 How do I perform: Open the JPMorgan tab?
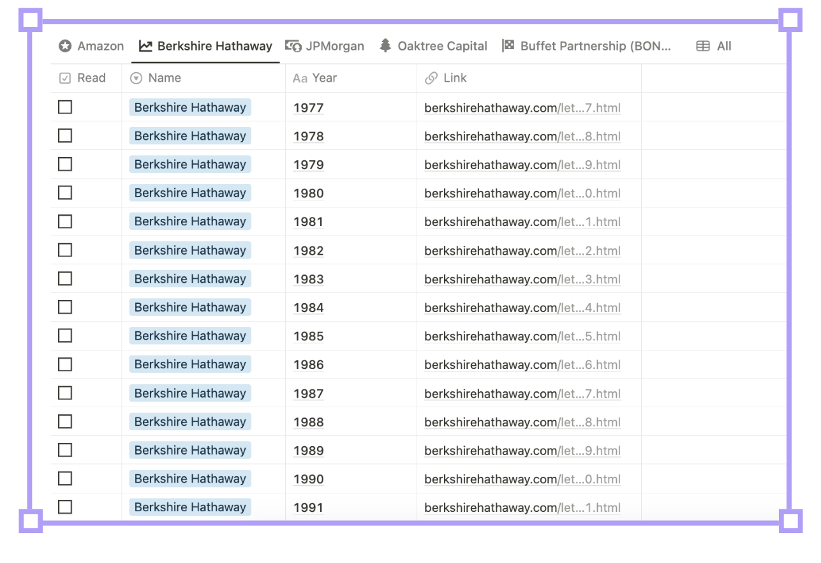click(x=325, y=46)
